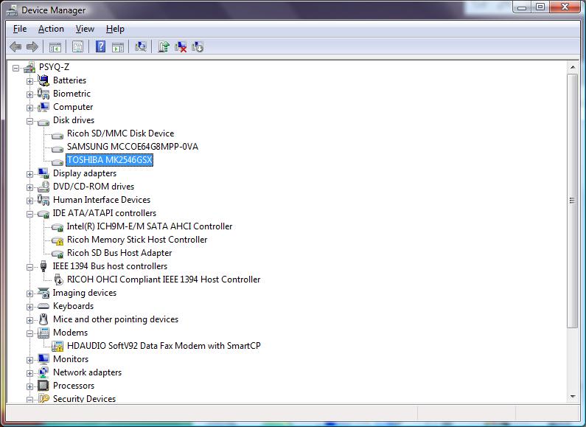Image resolution: width=586 pixels, height=427 pixels.
Task: Minimize the Device Manager window
Action: [523, 7]
